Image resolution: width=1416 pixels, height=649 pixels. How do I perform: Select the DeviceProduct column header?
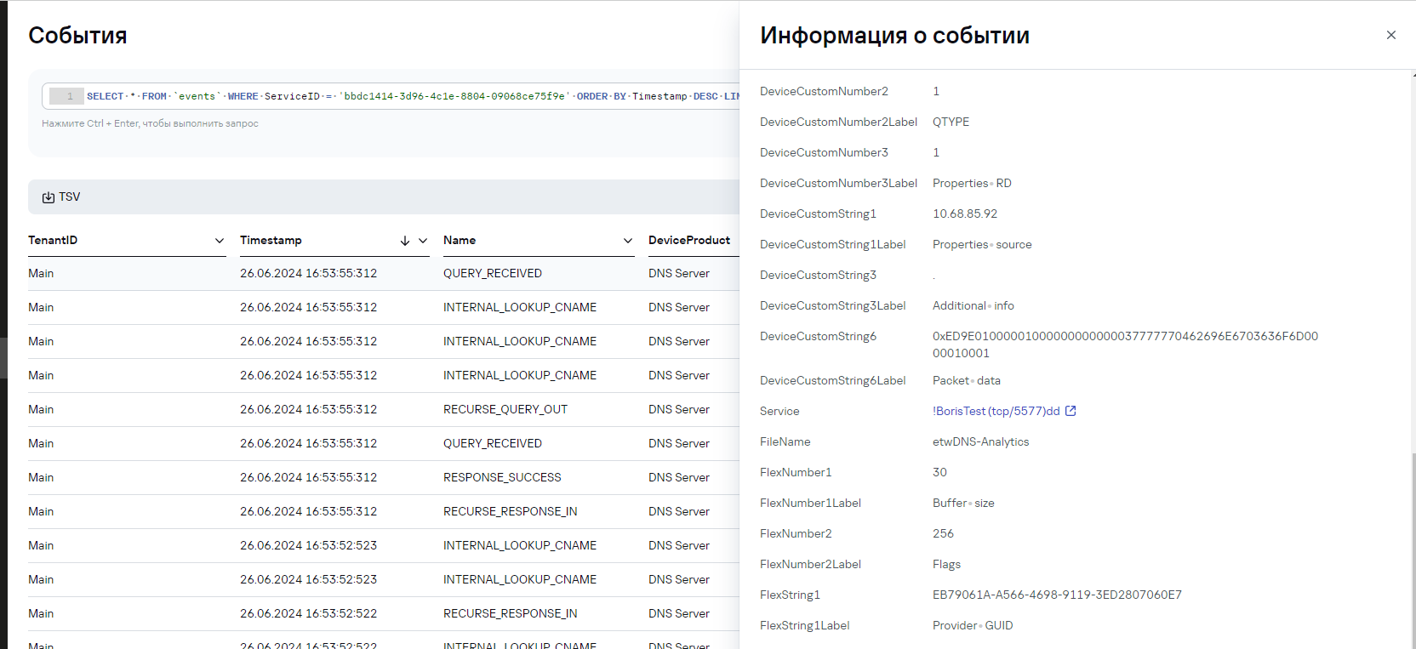point(689,240)
